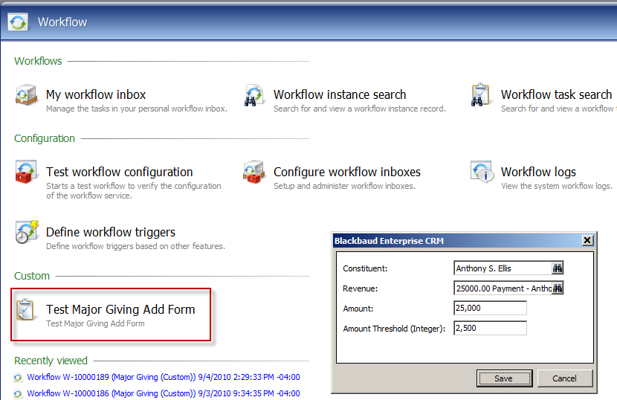Click the icon beside Workflow W-10000189
Screen dimensions: 617x400
[x=18, y=378]
